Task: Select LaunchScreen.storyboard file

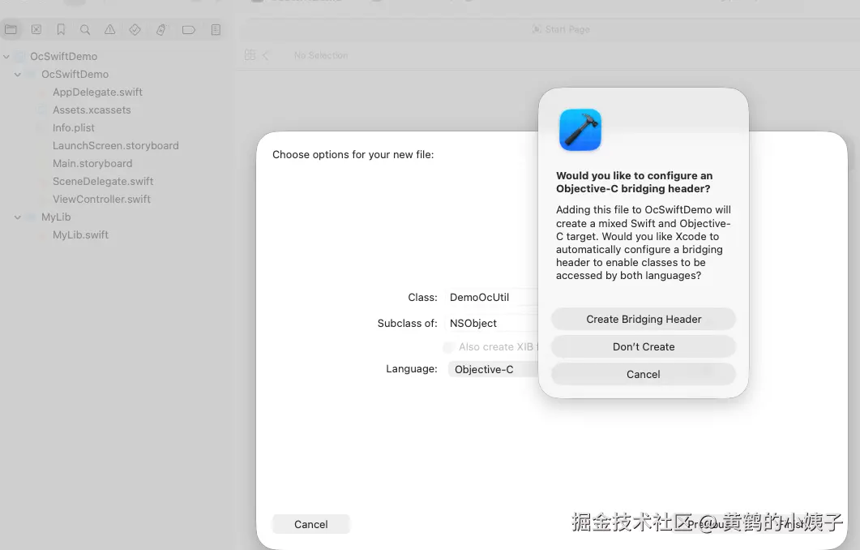Action: click(x=115, y=145)
